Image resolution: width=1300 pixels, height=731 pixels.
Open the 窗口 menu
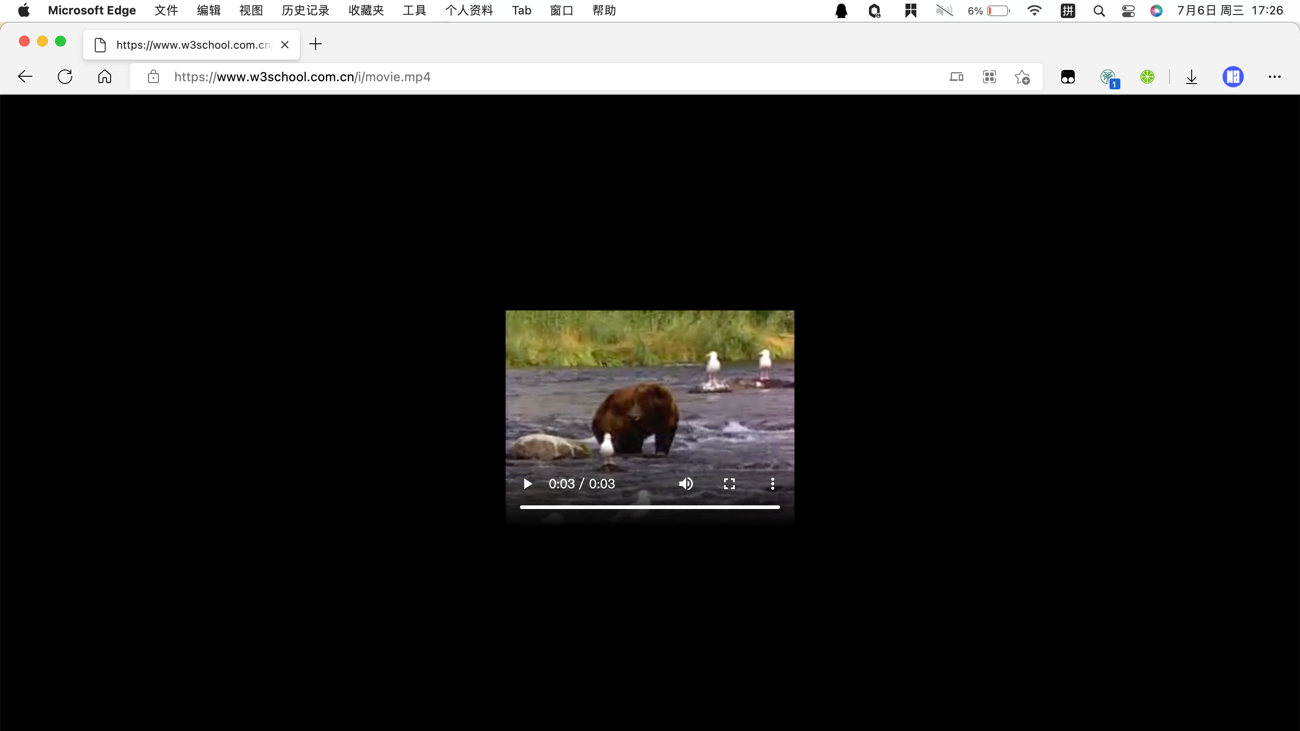click(561, 10)
